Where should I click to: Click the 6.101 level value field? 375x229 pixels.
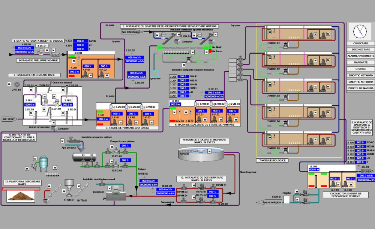click(176, 104)
